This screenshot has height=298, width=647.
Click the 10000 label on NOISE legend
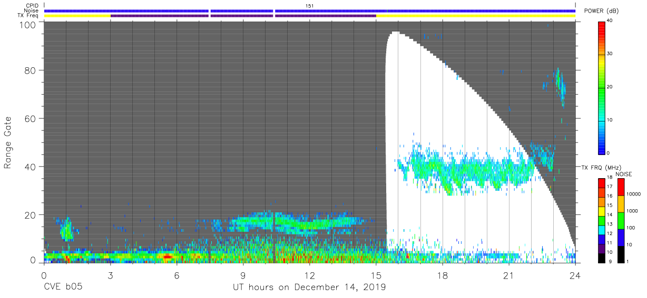pos(634,194)
